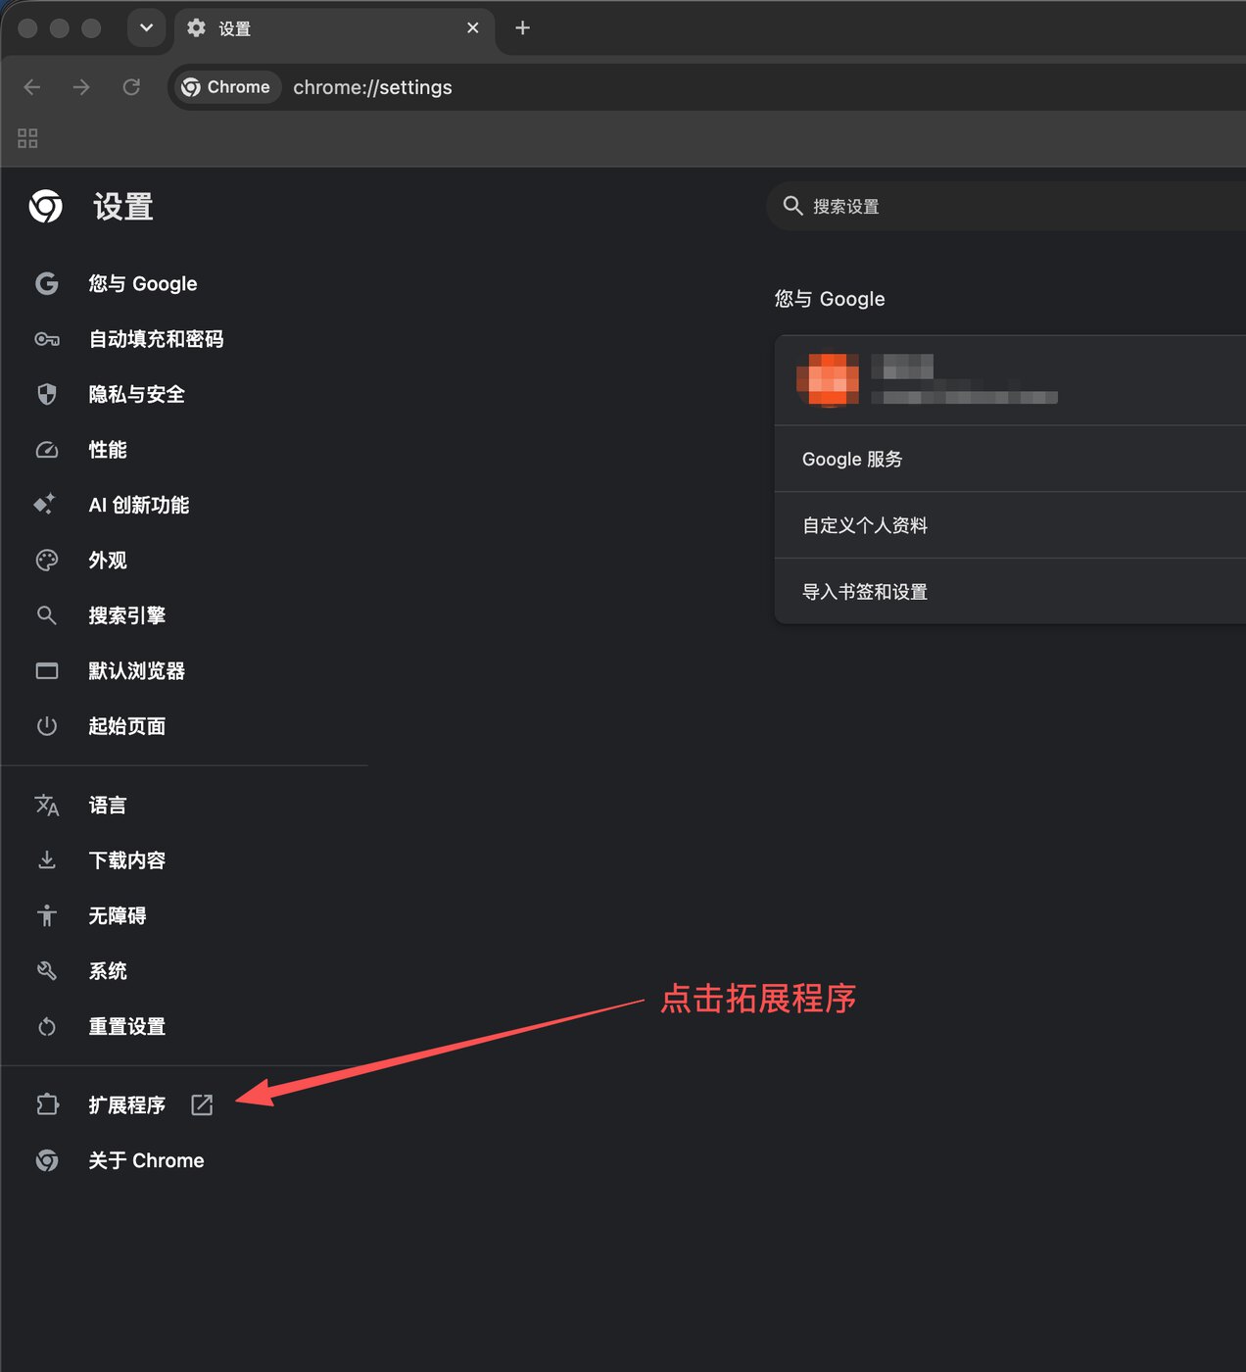Open 您与 Google in sidebar
Screen dimensions: 1246x1372
click(x=143, y=284)
